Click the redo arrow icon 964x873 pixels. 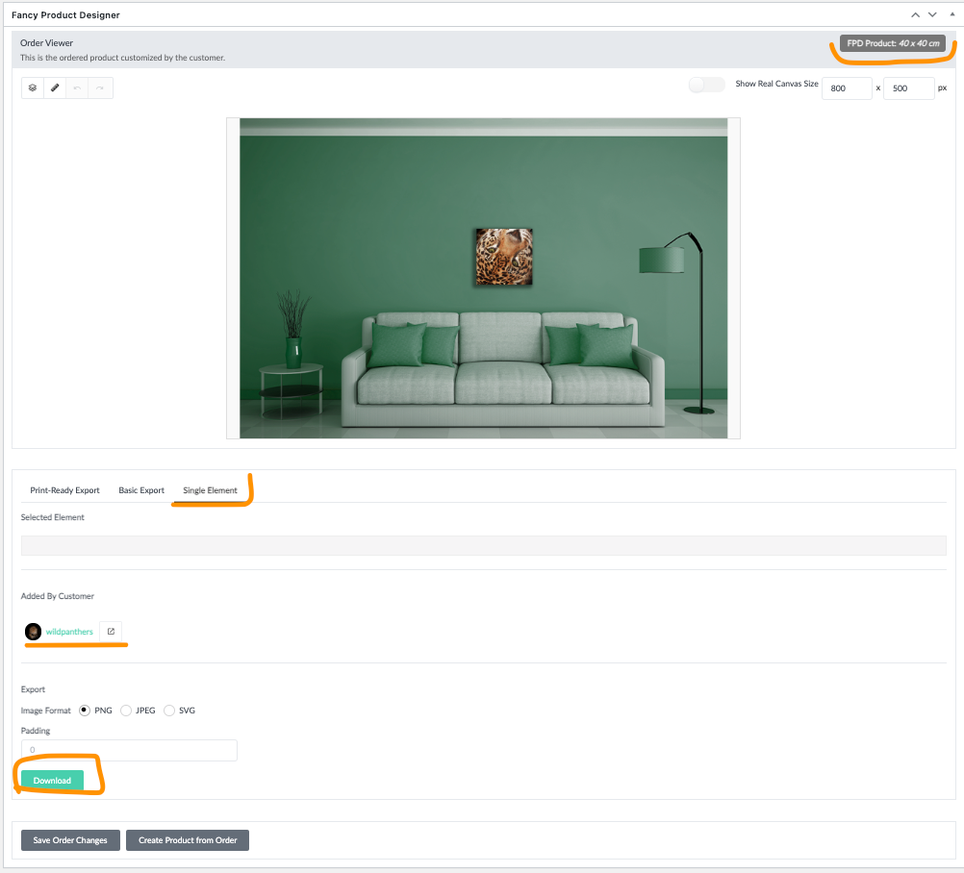coord(99,87)
